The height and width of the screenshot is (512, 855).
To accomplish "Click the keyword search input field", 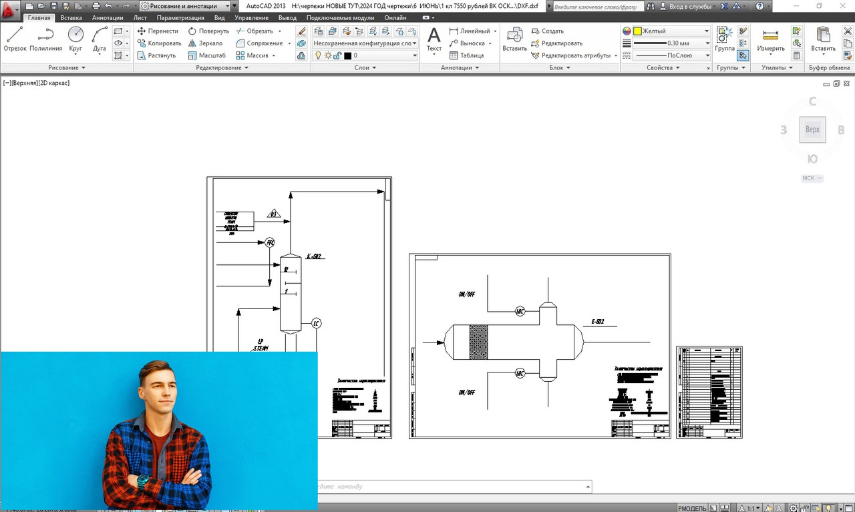I will click(598, 6).
